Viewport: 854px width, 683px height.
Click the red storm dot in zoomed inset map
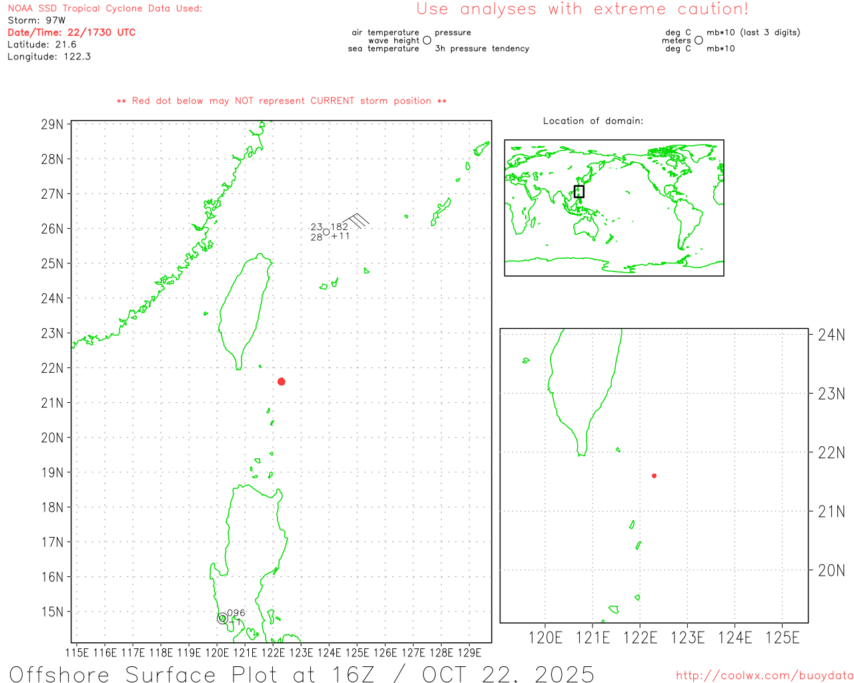[654, 476]
